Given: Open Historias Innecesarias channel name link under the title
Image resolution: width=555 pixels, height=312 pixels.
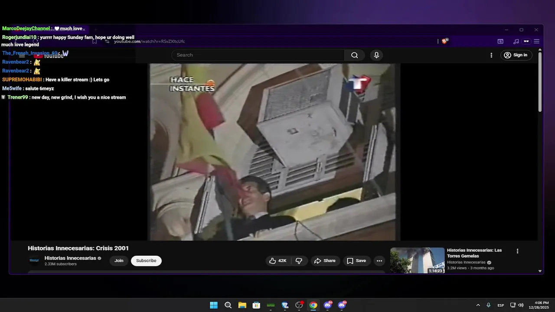Looking at the screenshot, I should click(70, 258).
